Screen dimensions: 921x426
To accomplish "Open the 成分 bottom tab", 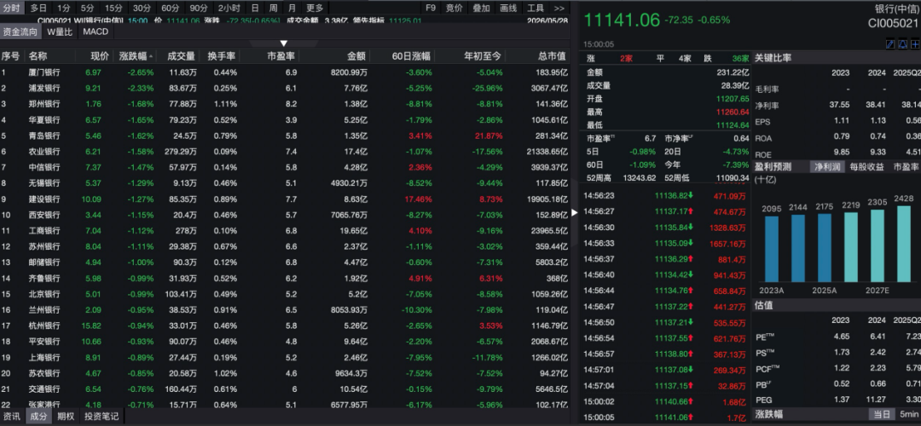I will [38, 417].
